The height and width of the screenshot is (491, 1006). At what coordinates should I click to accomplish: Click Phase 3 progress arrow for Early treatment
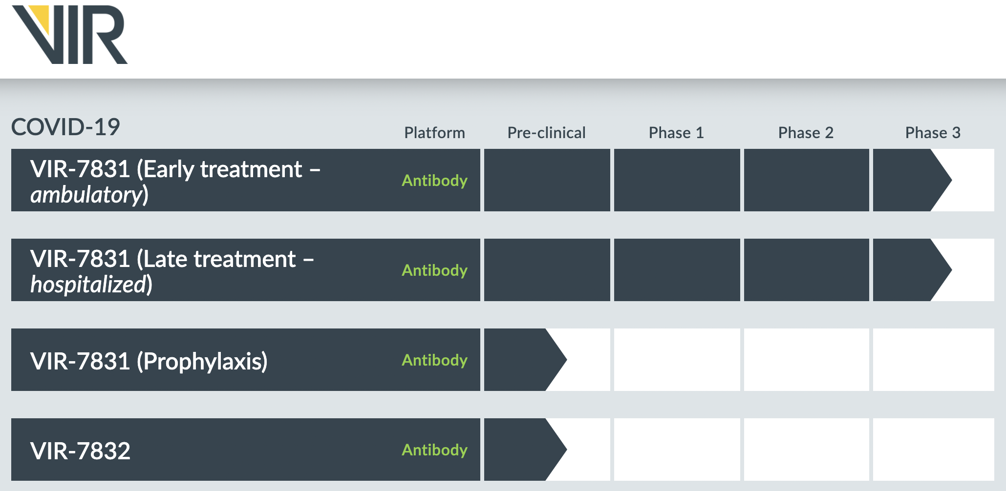tap(909, 180)
